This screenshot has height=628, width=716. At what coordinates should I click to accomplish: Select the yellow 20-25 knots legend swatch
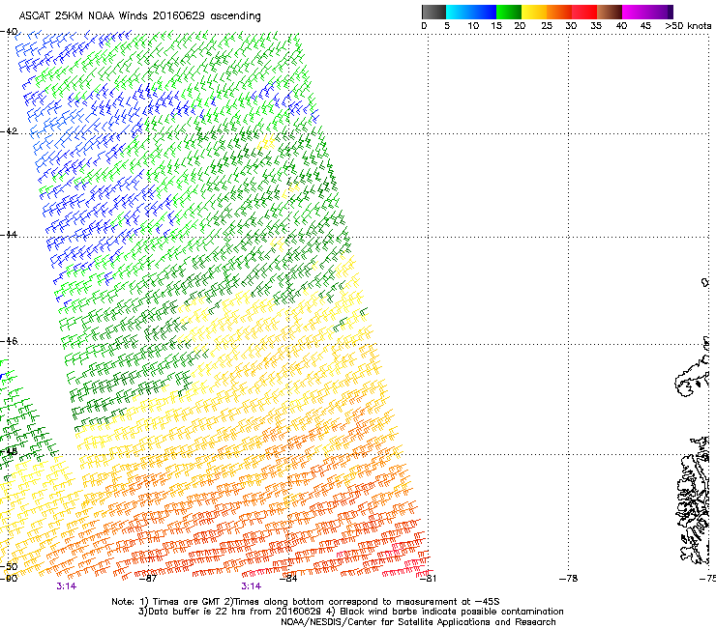534,12
